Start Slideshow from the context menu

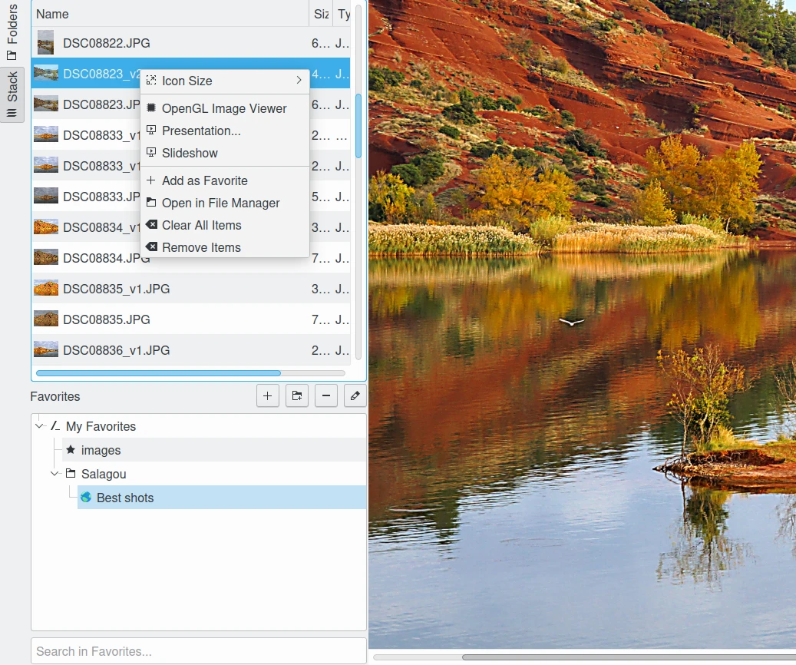[x=190, y=153]
